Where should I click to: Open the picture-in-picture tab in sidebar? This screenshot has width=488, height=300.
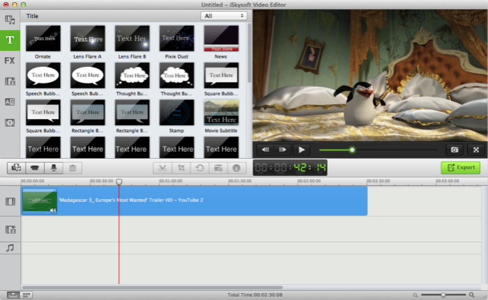[x=10, y=81]
